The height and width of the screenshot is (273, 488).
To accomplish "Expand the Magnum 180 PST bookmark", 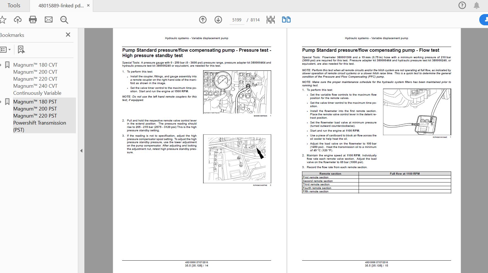I will point(1,102).
